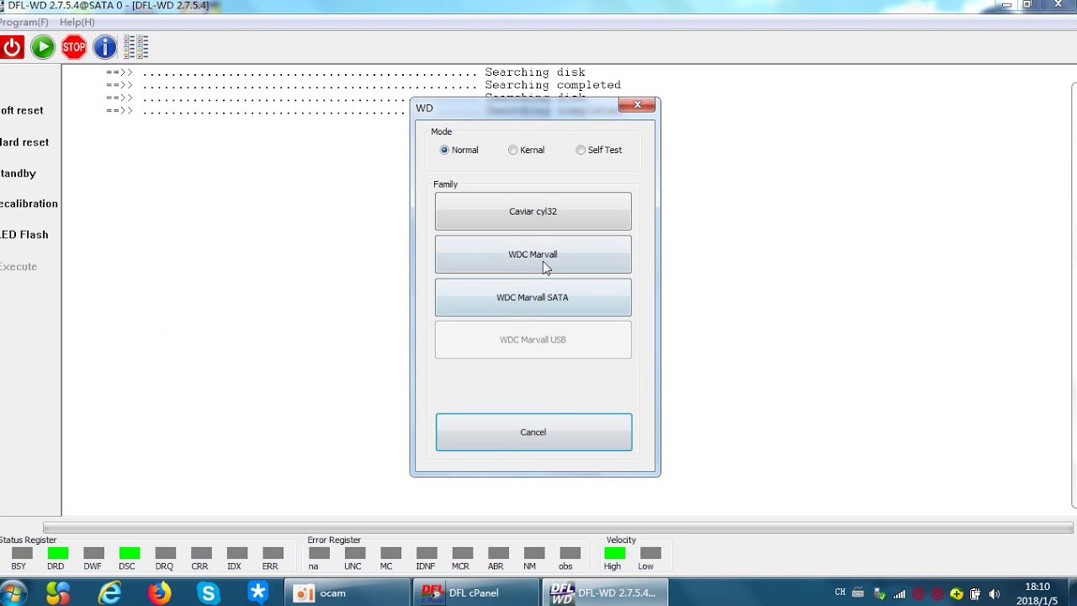Click the UNC error register indicator
Viewport: 1077px width, 606px height.
click(x=354, y=553)
